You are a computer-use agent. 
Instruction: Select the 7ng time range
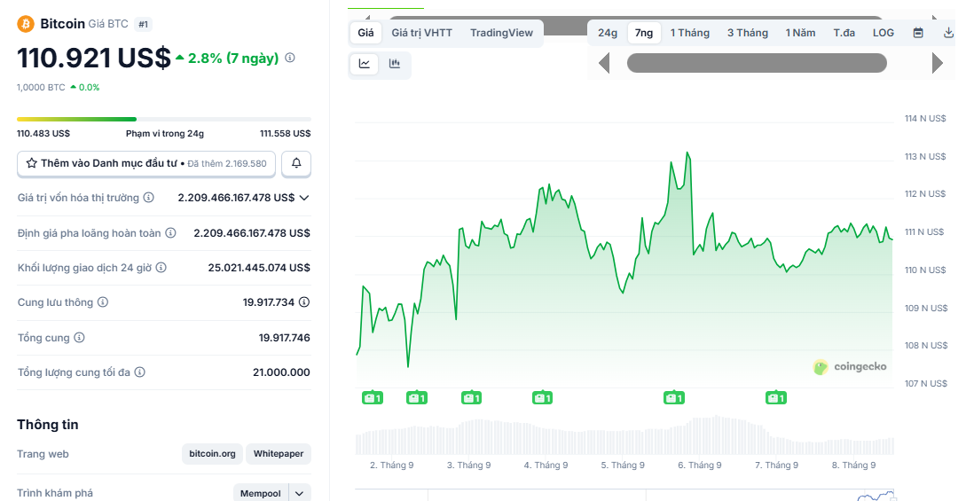644,33
